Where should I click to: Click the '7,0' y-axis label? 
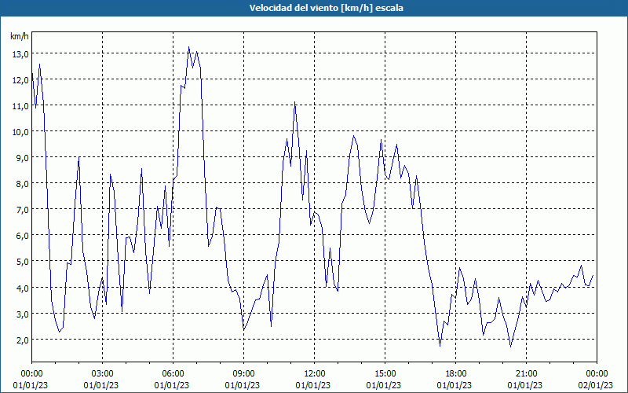[x=23, y=210]
